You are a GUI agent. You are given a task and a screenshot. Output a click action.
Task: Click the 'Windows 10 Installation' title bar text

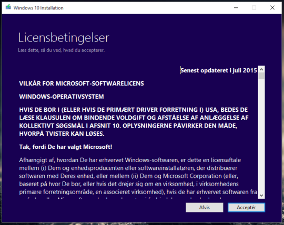pos(38,8)
